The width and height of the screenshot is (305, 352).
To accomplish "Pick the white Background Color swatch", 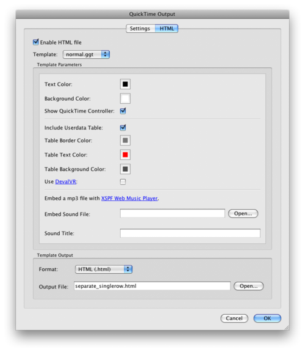I will pyautogui.click(x=125, y=98).
